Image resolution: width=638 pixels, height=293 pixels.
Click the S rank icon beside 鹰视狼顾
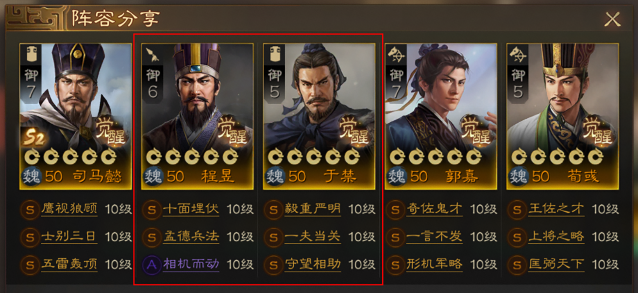tap(30, 209)
